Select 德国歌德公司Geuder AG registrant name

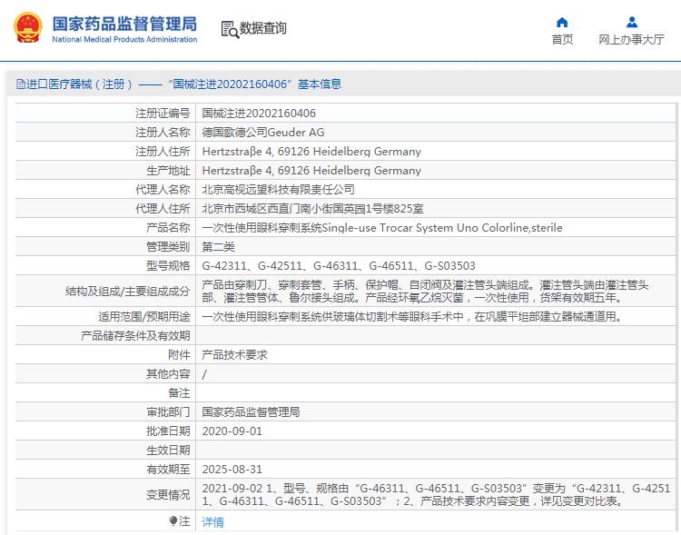263,133
